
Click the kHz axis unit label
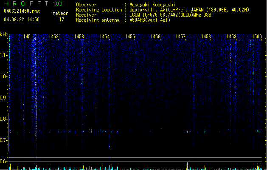tap(4, 34)
